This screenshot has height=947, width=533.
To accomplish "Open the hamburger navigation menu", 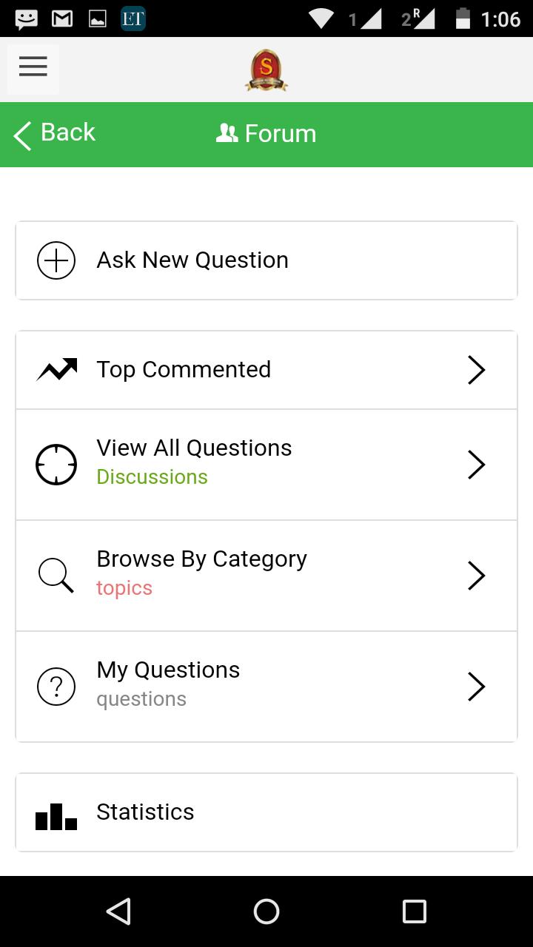I will (x=33, y=67).
